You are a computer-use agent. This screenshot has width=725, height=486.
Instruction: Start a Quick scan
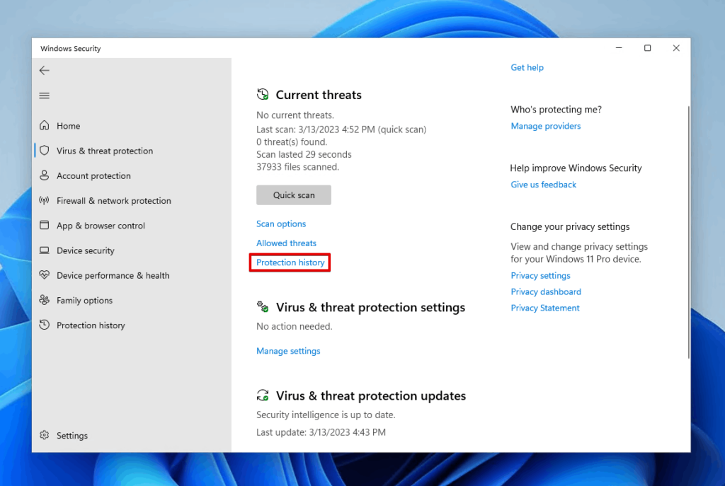click(293, 195)
